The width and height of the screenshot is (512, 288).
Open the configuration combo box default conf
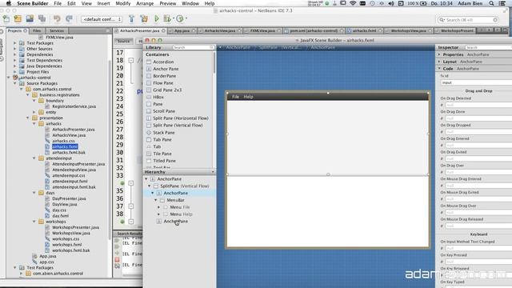click(x=102, y=19)
